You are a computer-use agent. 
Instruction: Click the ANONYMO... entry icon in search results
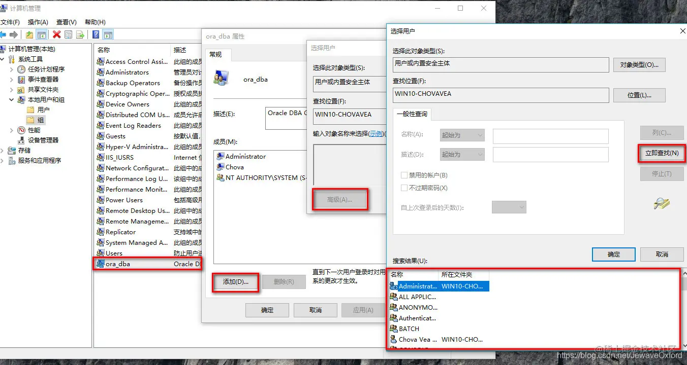click(394, 308)
